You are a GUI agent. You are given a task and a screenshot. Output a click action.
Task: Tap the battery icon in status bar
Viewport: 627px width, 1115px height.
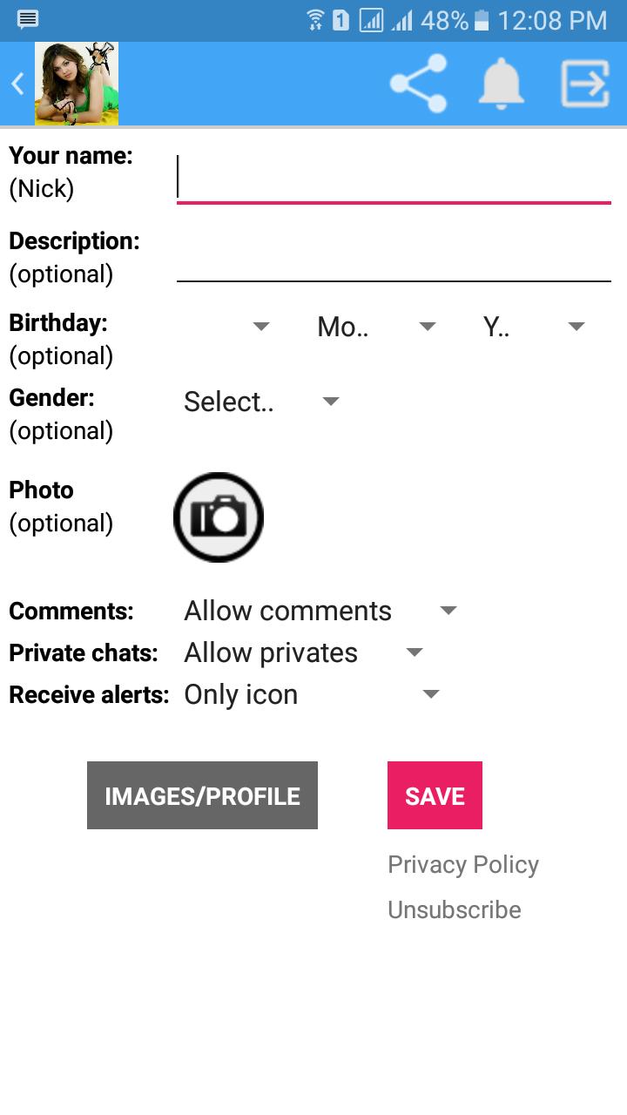[x=482, y=19]
